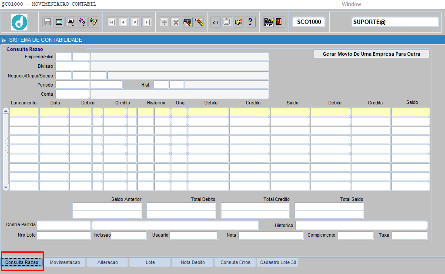Click the upper Total Debito field
The height and width of the screenshot is (274, 445).
181,207
